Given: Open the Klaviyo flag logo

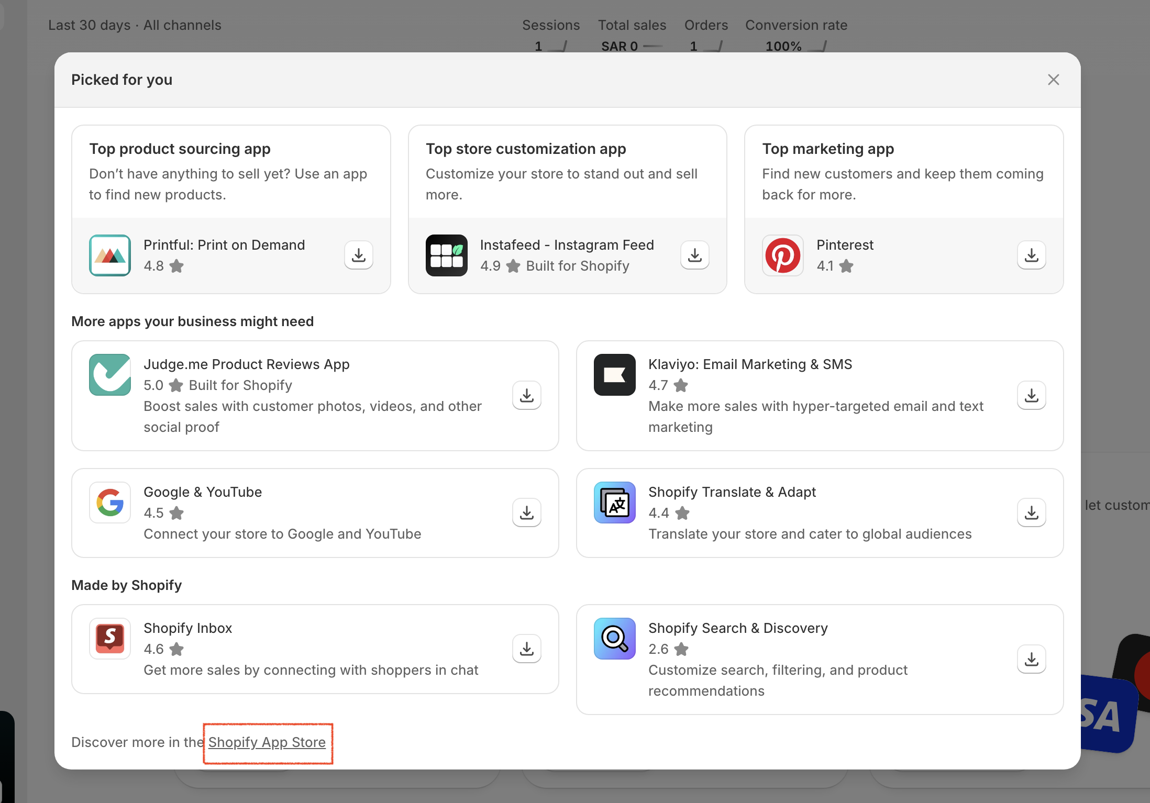Looking at the screenshot, I should point(615,375).
